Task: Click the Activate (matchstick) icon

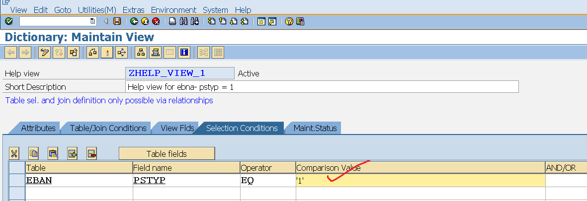Action: click(107, 52)
